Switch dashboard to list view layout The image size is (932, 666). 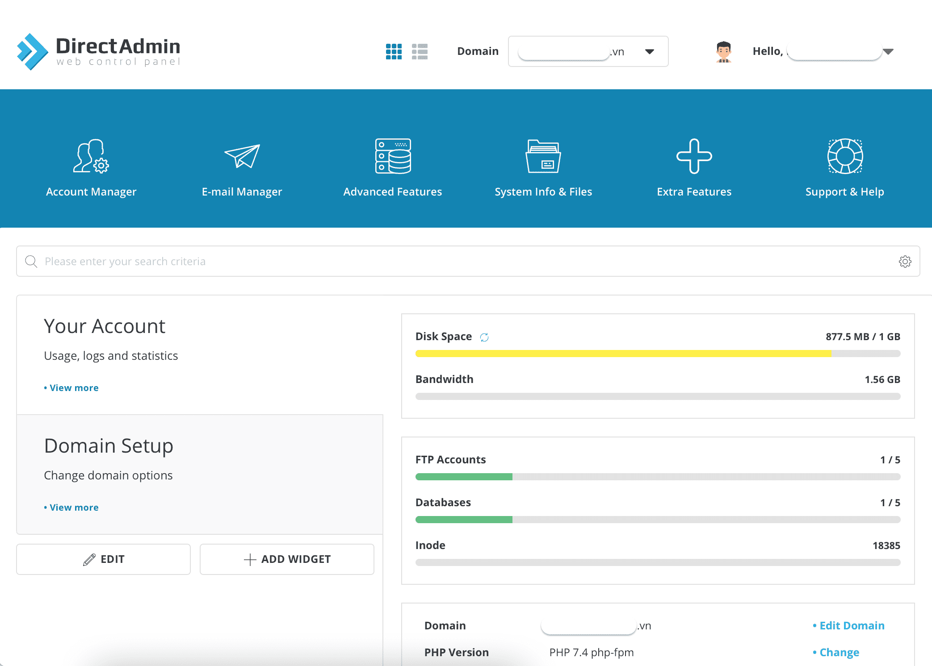420,51
